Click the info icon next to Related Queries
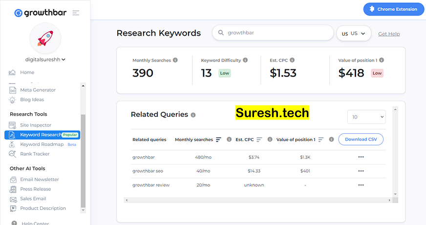The height and width of the screenshot is (225, 426). click(193, 115)
